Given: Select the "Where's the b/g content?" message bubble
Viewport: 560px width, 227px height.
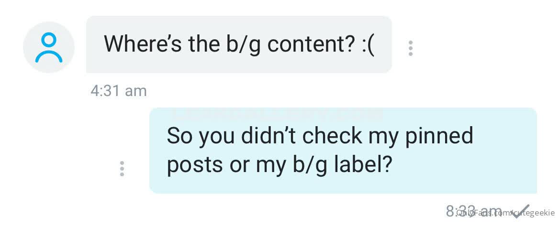Looking at the screenshot, I should tap(238, 44).
